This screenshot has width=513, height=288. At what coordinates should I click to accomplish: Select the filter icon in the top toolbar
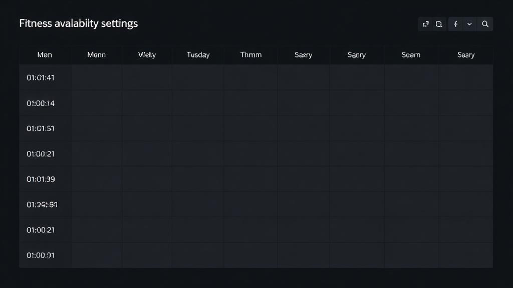pos(455,23)
